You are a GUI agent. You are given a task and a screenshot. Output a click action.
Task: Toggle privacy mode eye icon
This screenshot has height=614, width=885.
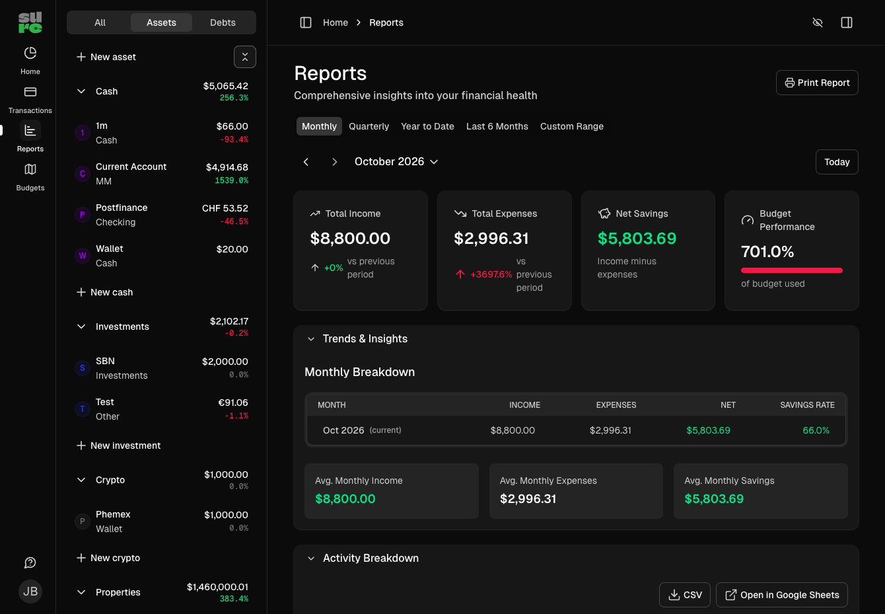(x=818, y=22)
